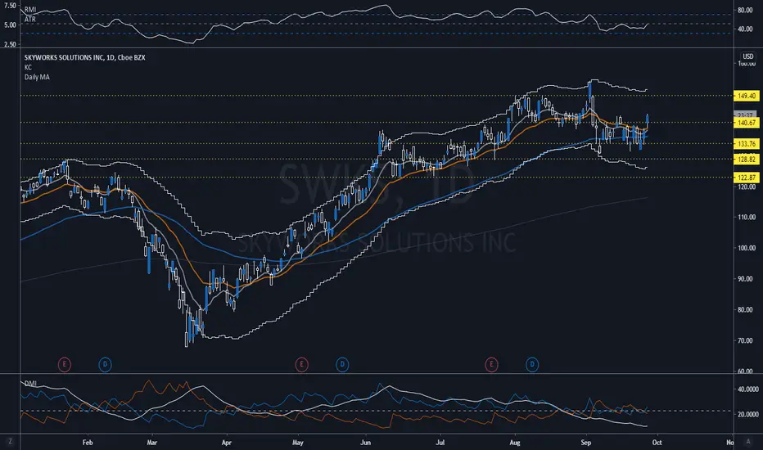
Task: Click the 7.50 value on the ATR scale
Action: (10, 6)
